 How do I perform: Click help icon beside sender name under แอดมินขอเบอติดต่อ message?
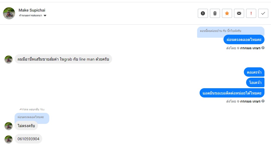(263, 101)
